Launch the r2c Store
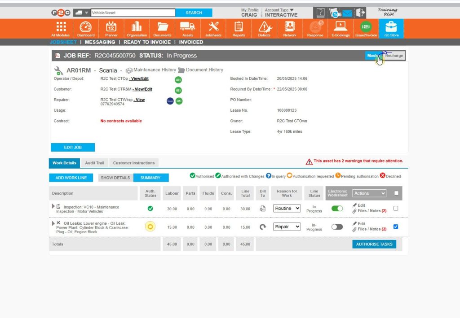 391,28
